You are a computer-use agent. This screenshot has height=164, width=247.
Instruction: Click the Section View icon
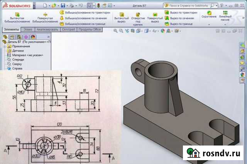click(132, 31)
